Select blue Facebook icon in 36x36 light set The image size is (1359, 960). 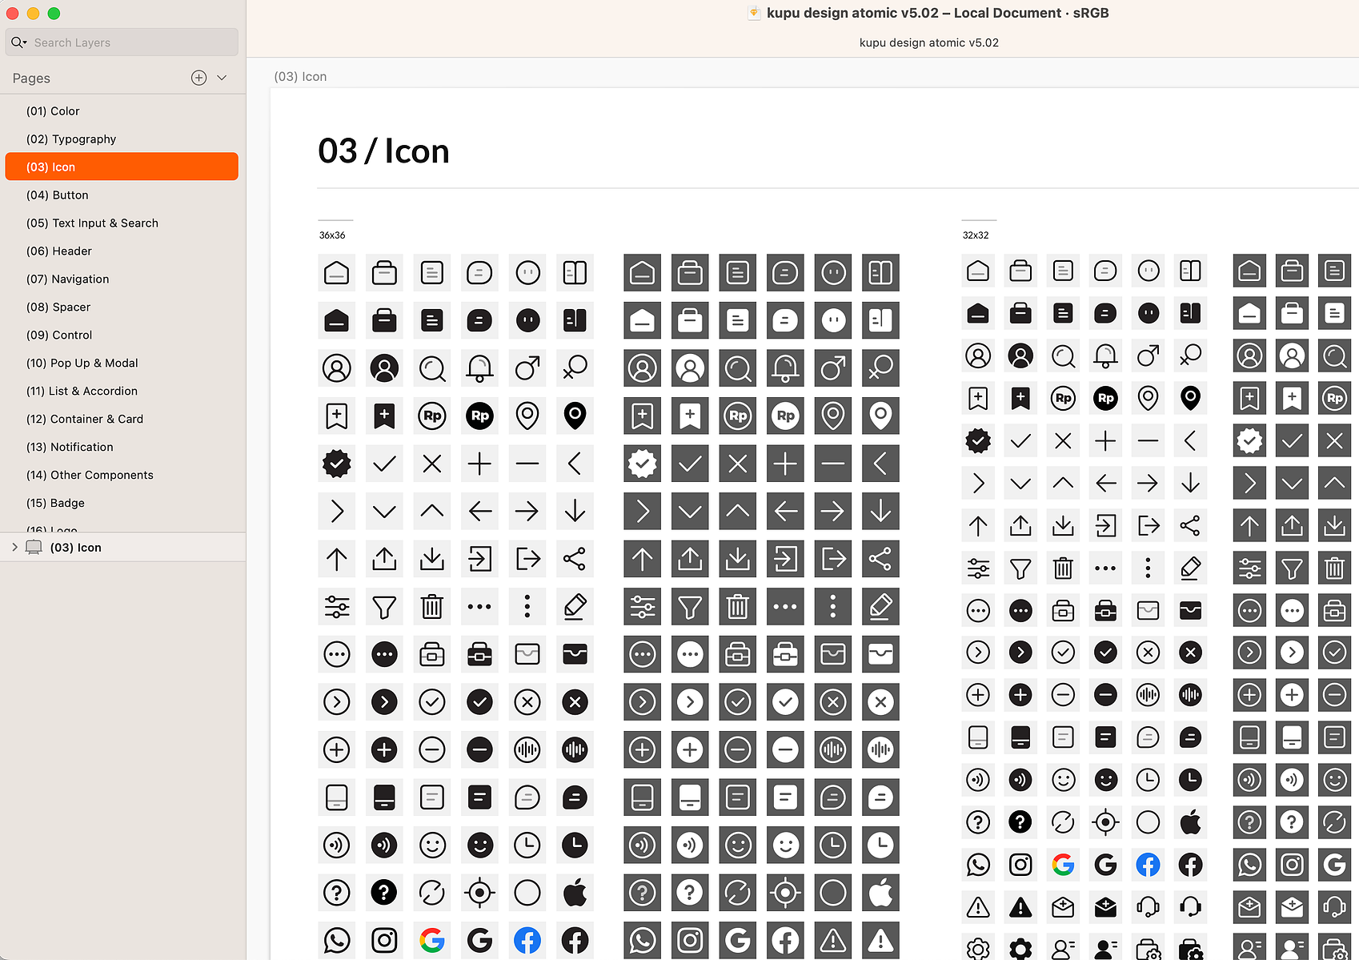[527, 940]
